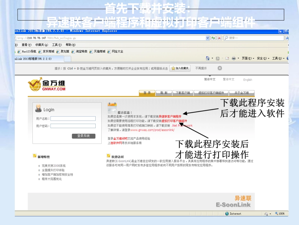The image size is (299, 225).
Task: Download via 异速联客户端程序 link
Action: coord(170,116)
